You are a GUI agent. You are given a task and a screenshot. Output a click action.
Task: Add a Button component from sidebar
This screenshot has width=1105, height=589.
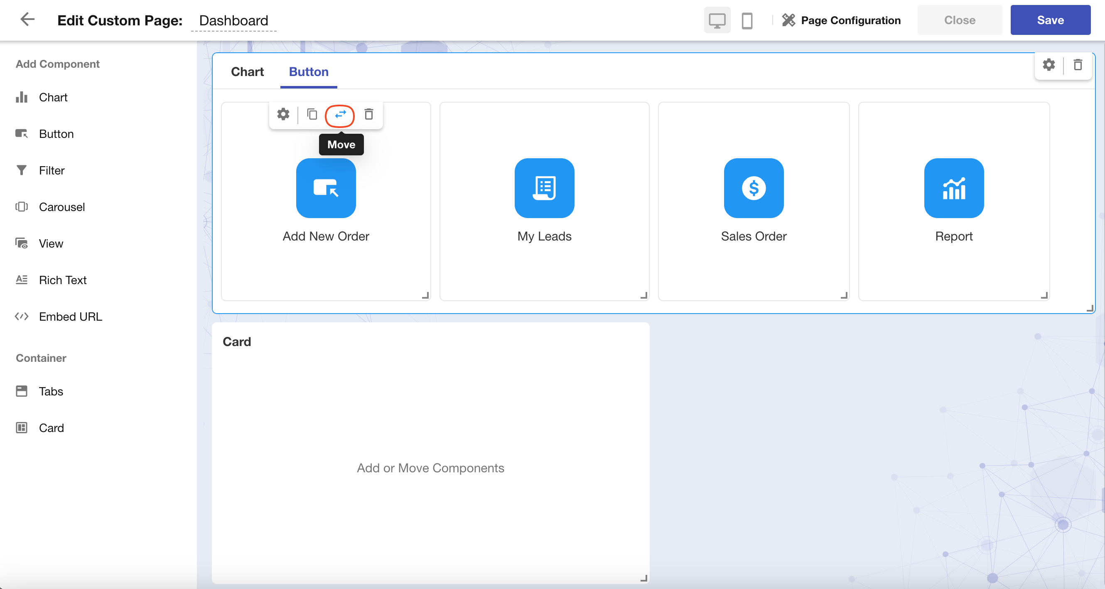click(44, 134)
